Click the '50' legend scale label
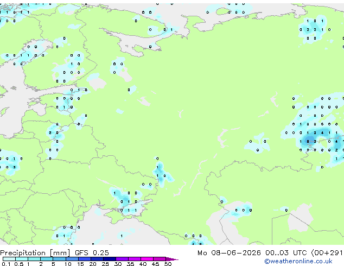 click(168, 264)
